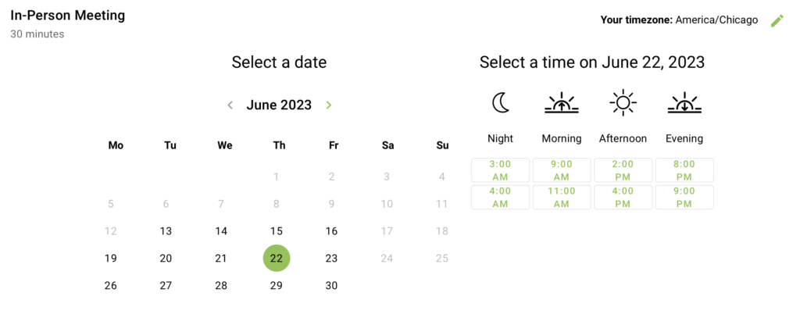
Task: Choose the 4:00 PM time slot
Action: click(x=623, y=198)
